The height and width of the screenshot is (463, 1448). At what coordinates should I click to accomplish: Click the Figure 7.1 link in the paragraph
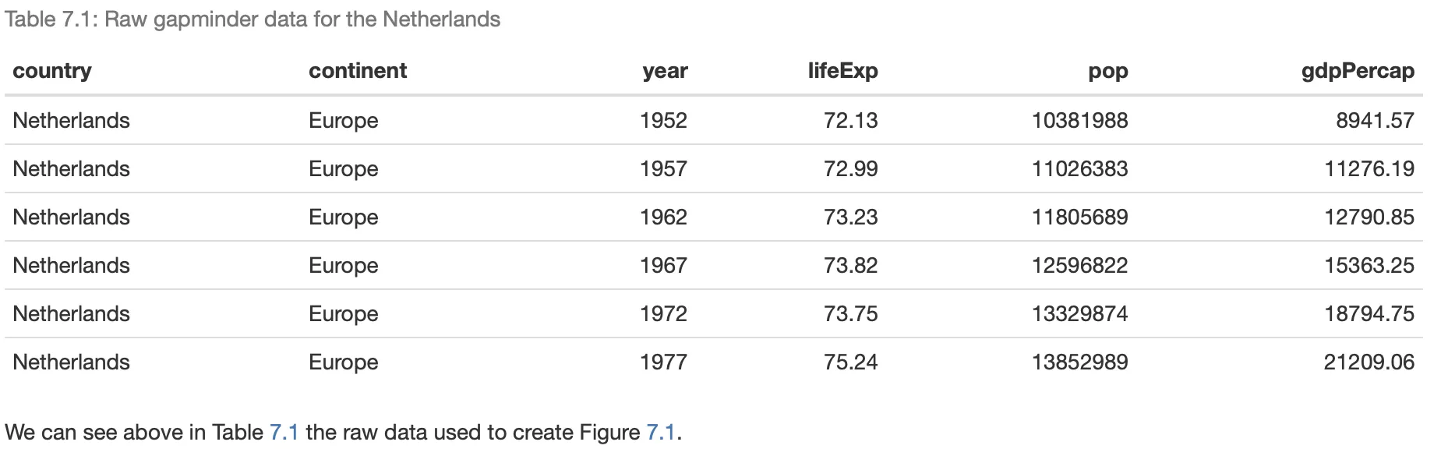tap(661, 433)
